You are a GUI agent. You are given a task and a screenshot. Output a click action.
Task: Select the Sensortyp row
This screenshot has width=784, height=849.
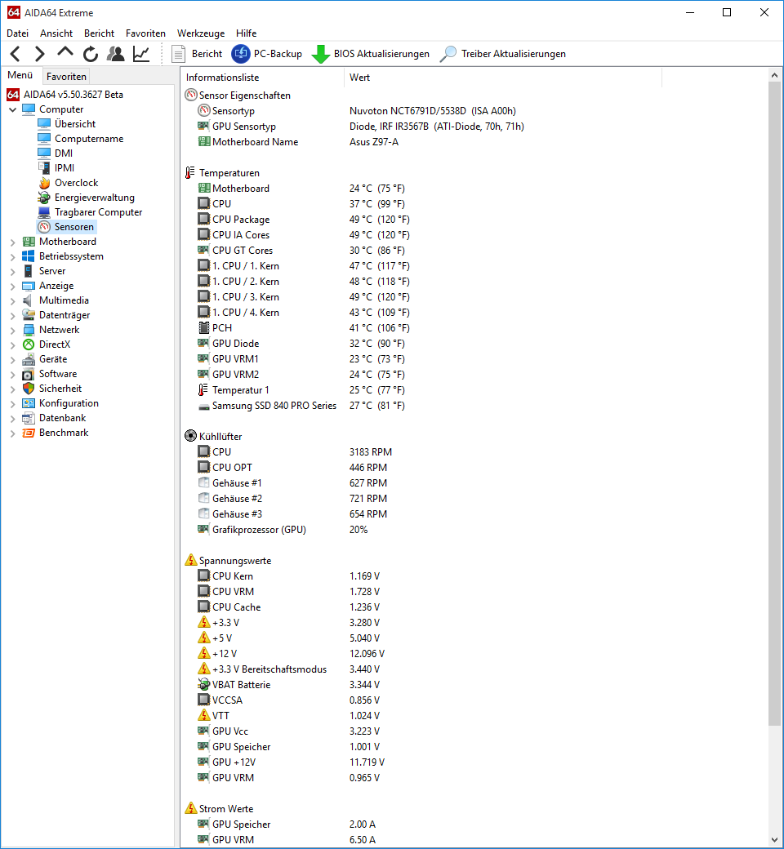pos(358,111)
